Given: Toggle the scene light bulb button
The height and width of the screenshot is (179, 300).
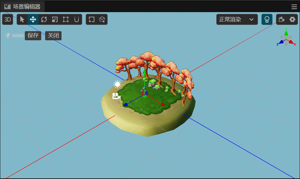Looking at the screenshot, I should click(267, 19).
